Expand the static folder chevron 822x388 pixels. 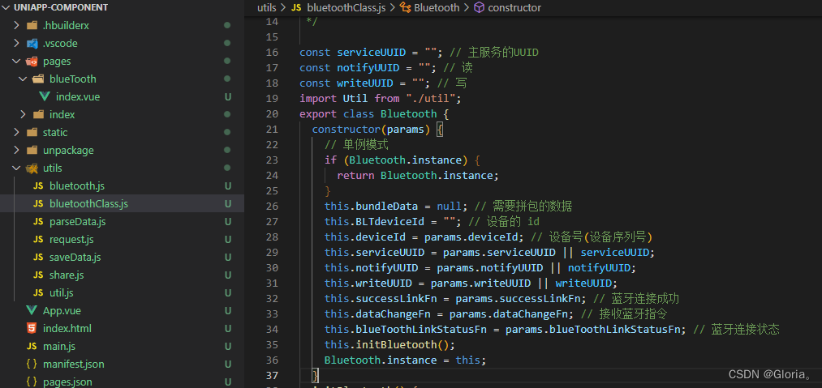[x=16, y=132]
